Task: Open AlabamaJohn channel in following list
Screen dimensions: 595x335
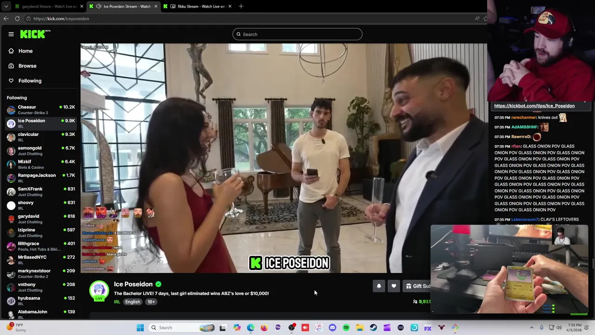Action: [41, 314]
